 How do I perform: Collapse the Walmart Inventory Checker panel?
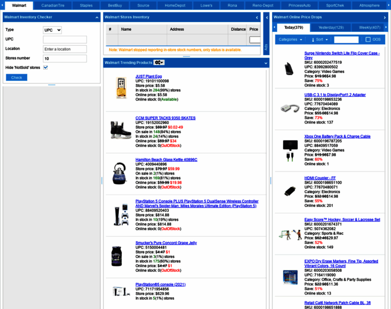[97, 17]
